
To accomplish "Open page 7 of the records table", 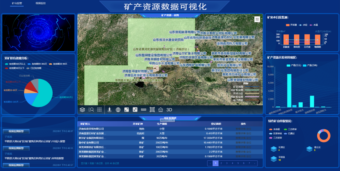I will [249, 163].
